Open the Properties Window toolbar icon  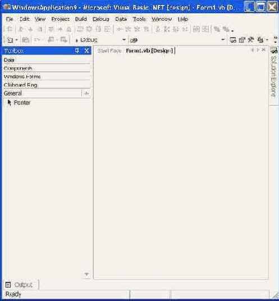pyautogui.click(x=242, y=40)
